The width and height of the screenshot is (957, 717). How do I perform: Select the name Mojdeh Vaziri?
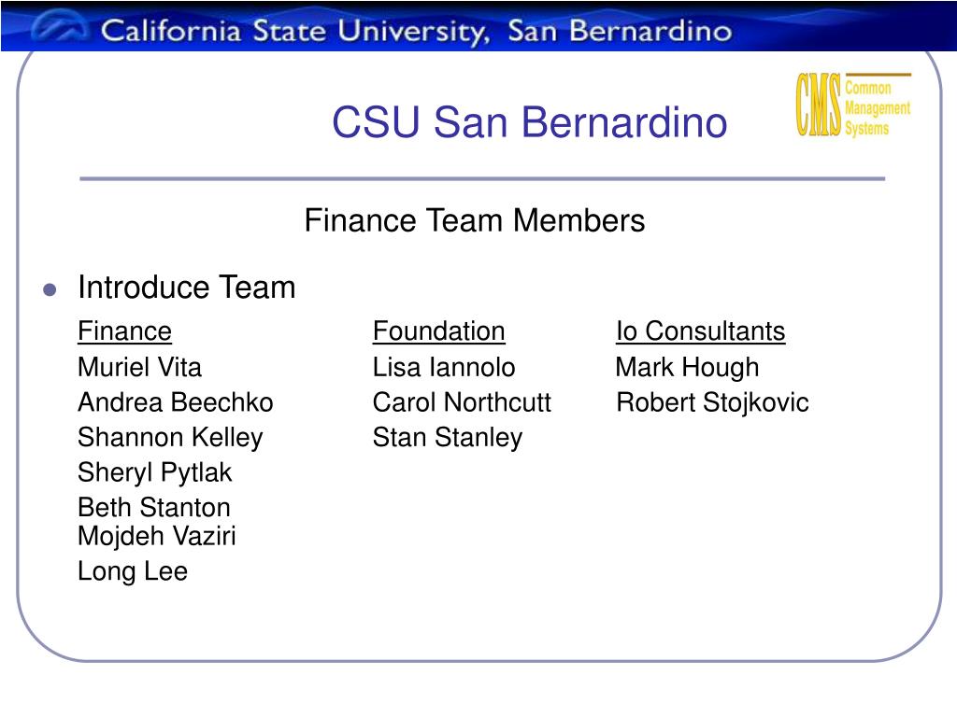tap(156, 537)
